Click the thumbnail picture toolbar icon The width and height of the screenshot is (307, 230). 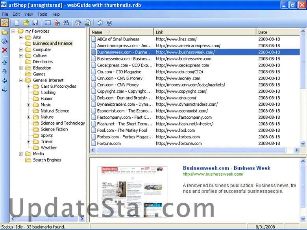(x=87, y=23)
